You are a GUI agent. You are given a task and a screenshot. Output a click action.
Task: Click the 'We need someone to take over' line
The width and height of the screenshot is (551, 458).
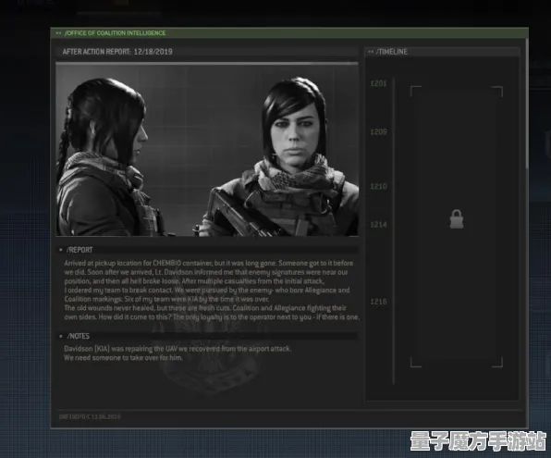pos(123,358)
